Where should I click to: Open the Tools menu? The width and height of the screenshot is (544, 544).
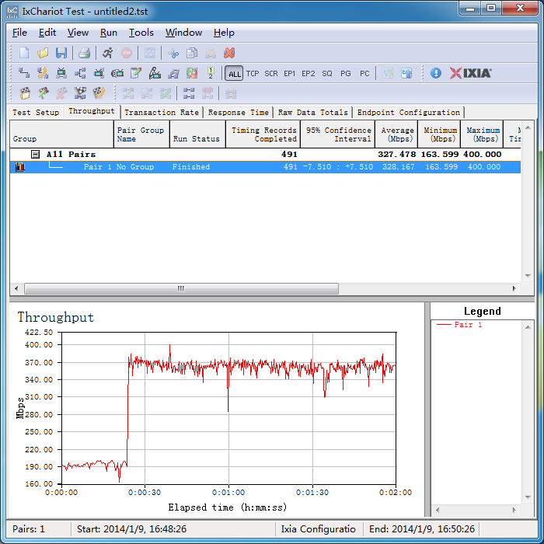[141, 33]
